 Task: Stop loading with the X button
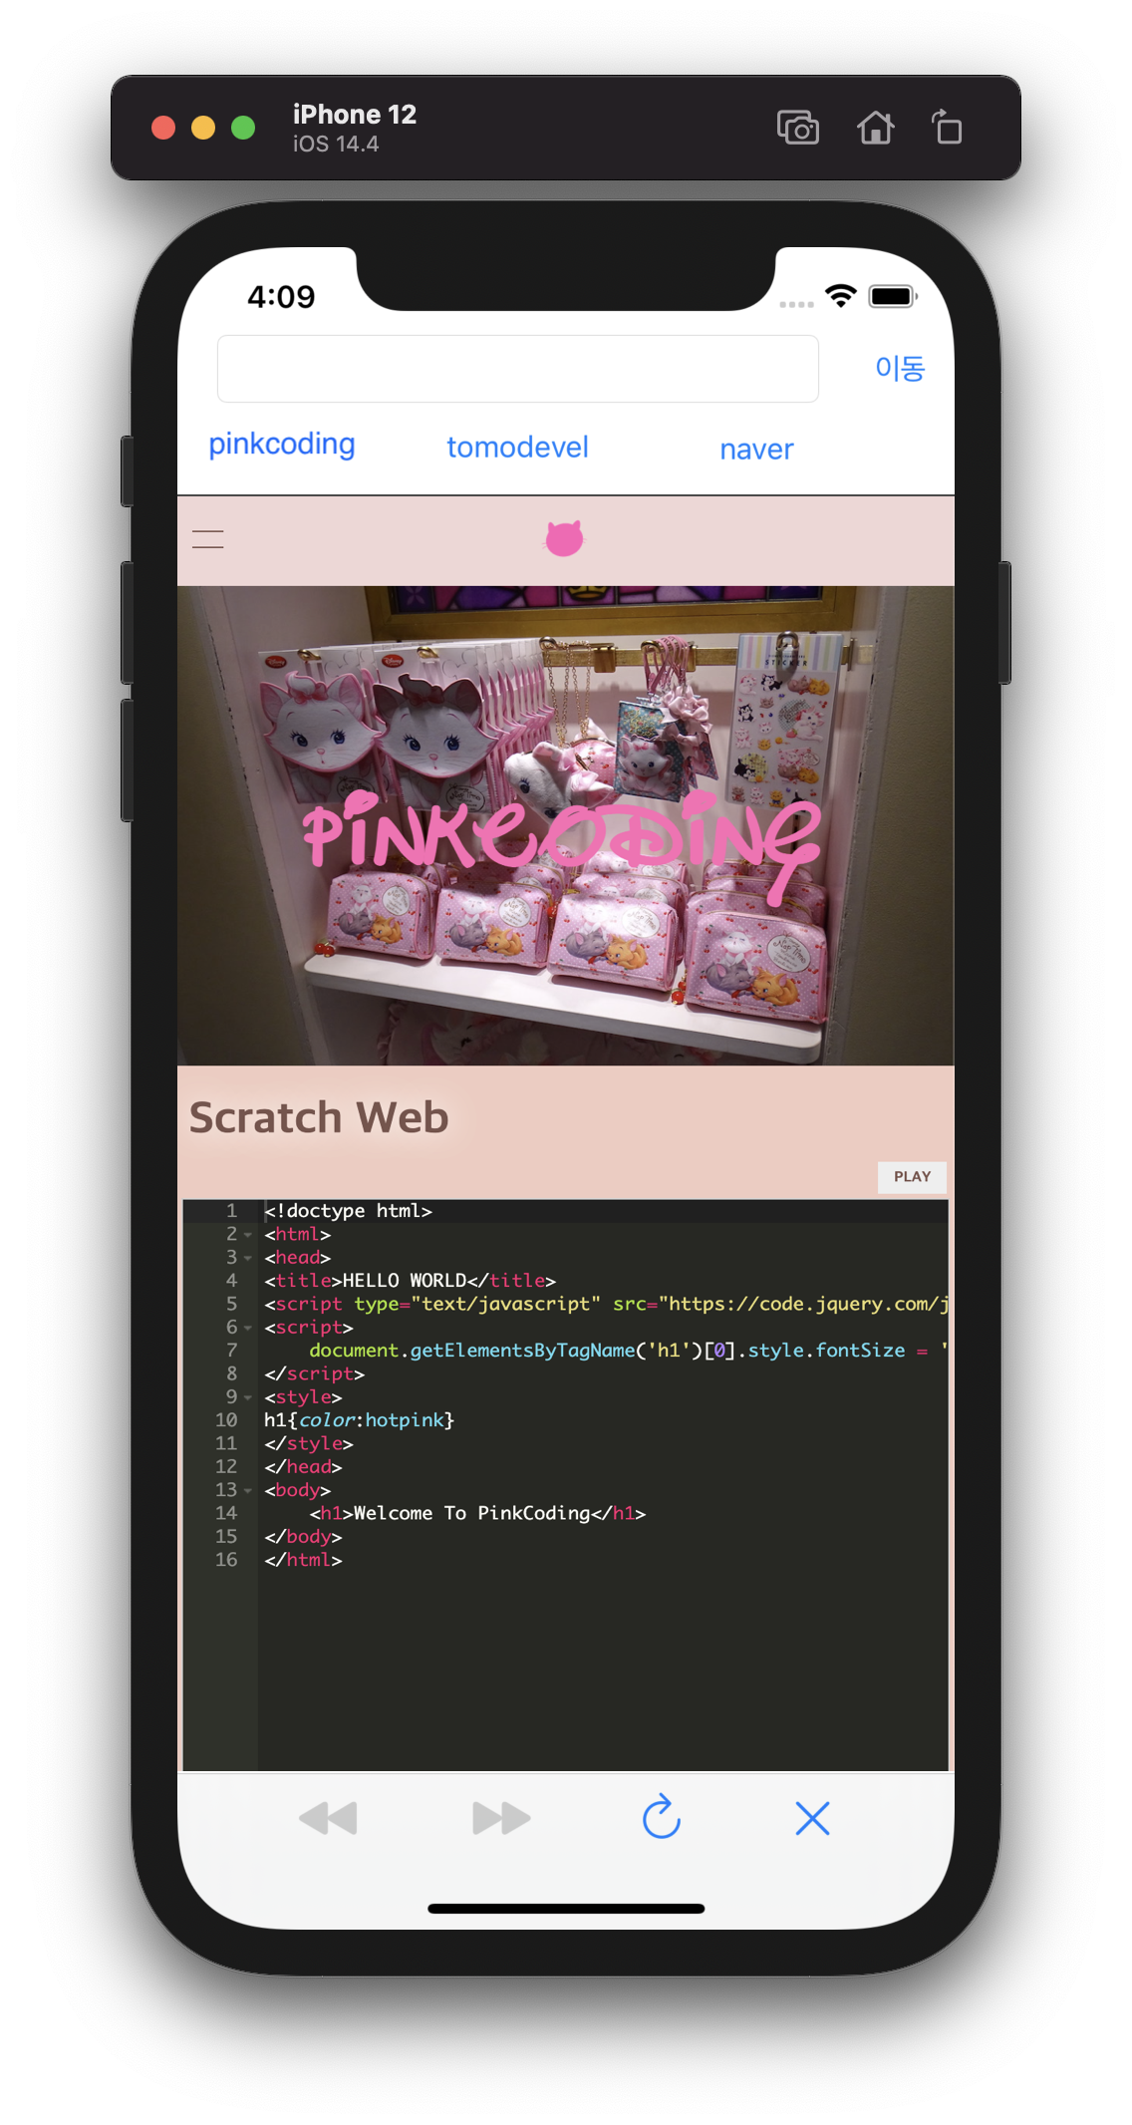click(812, 1818)
